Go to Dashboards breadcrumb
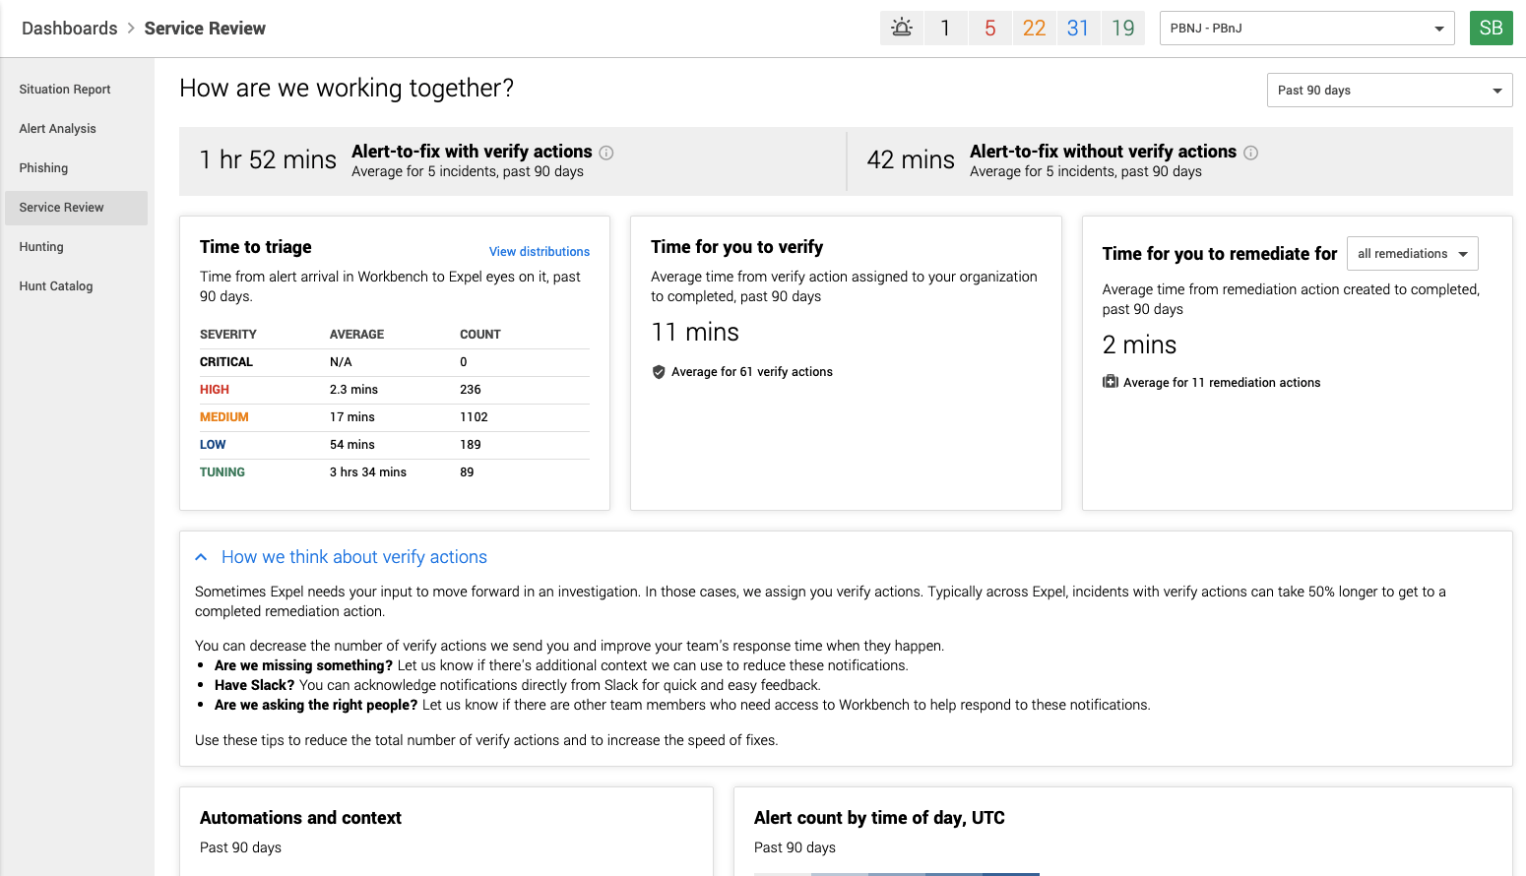This screenshot has width=1526, height=876. pyautogui.click(x=70, y=29)
